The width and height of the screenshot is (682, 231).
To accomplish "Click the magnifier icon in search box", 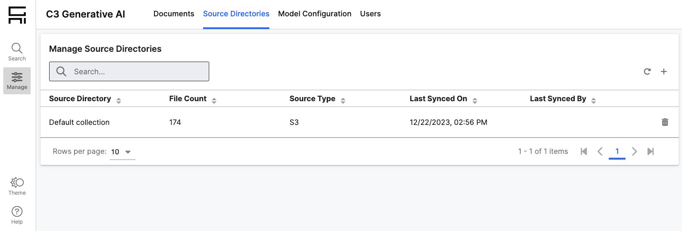I will (x=61, y=71).
